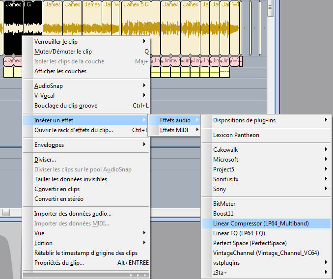
Task: Select the pink Jimmy MIDI clip
Action: 170,61
